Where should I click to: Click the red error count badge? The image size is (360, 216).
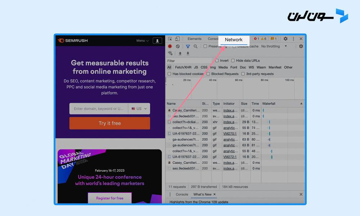pos(256,39)
